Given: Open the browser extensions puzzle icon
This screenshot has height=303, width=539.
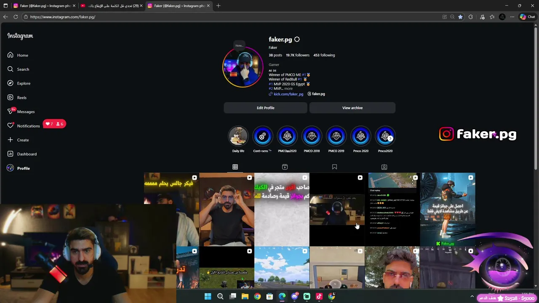Looking at the screenshot, I should 471,17.
